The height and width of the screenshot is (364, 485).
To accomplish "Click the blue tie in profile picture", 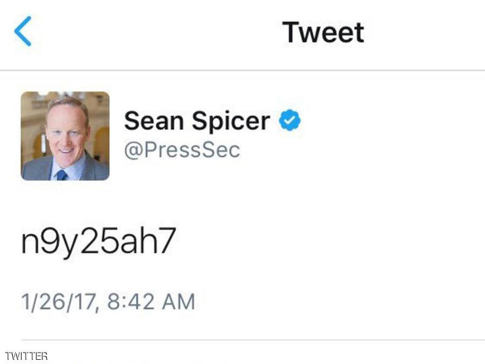I will [x=61, y=175].
